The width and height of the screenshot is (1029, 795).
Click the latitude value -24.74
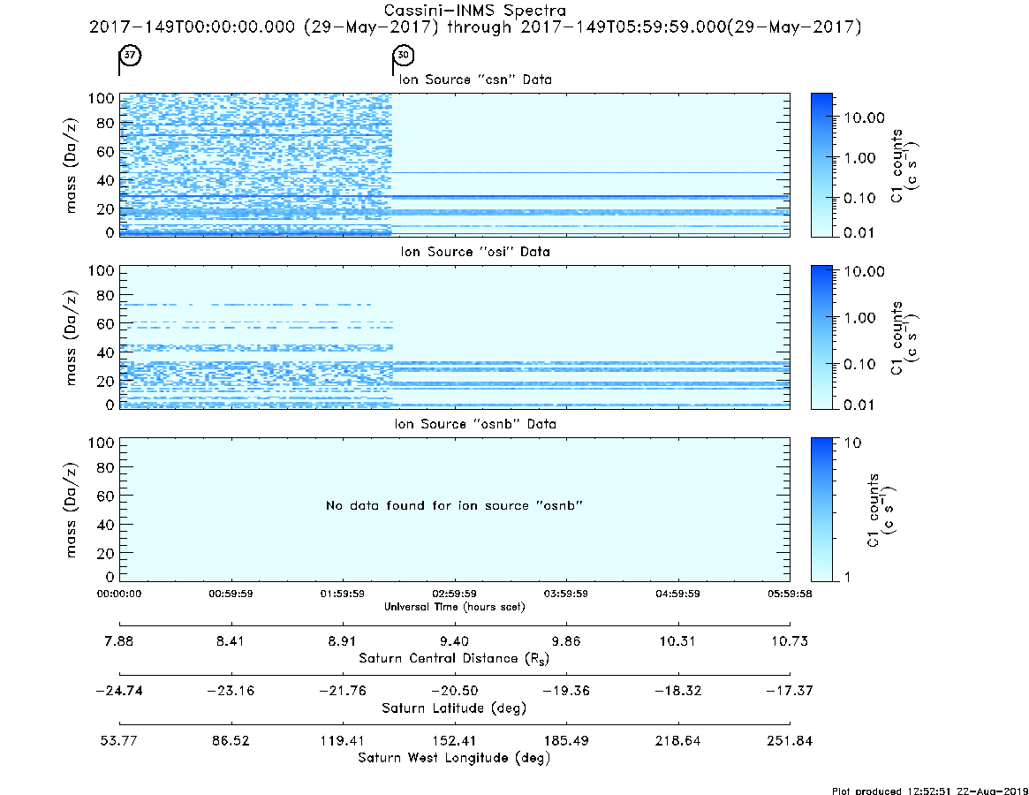(x=119, y=691)
